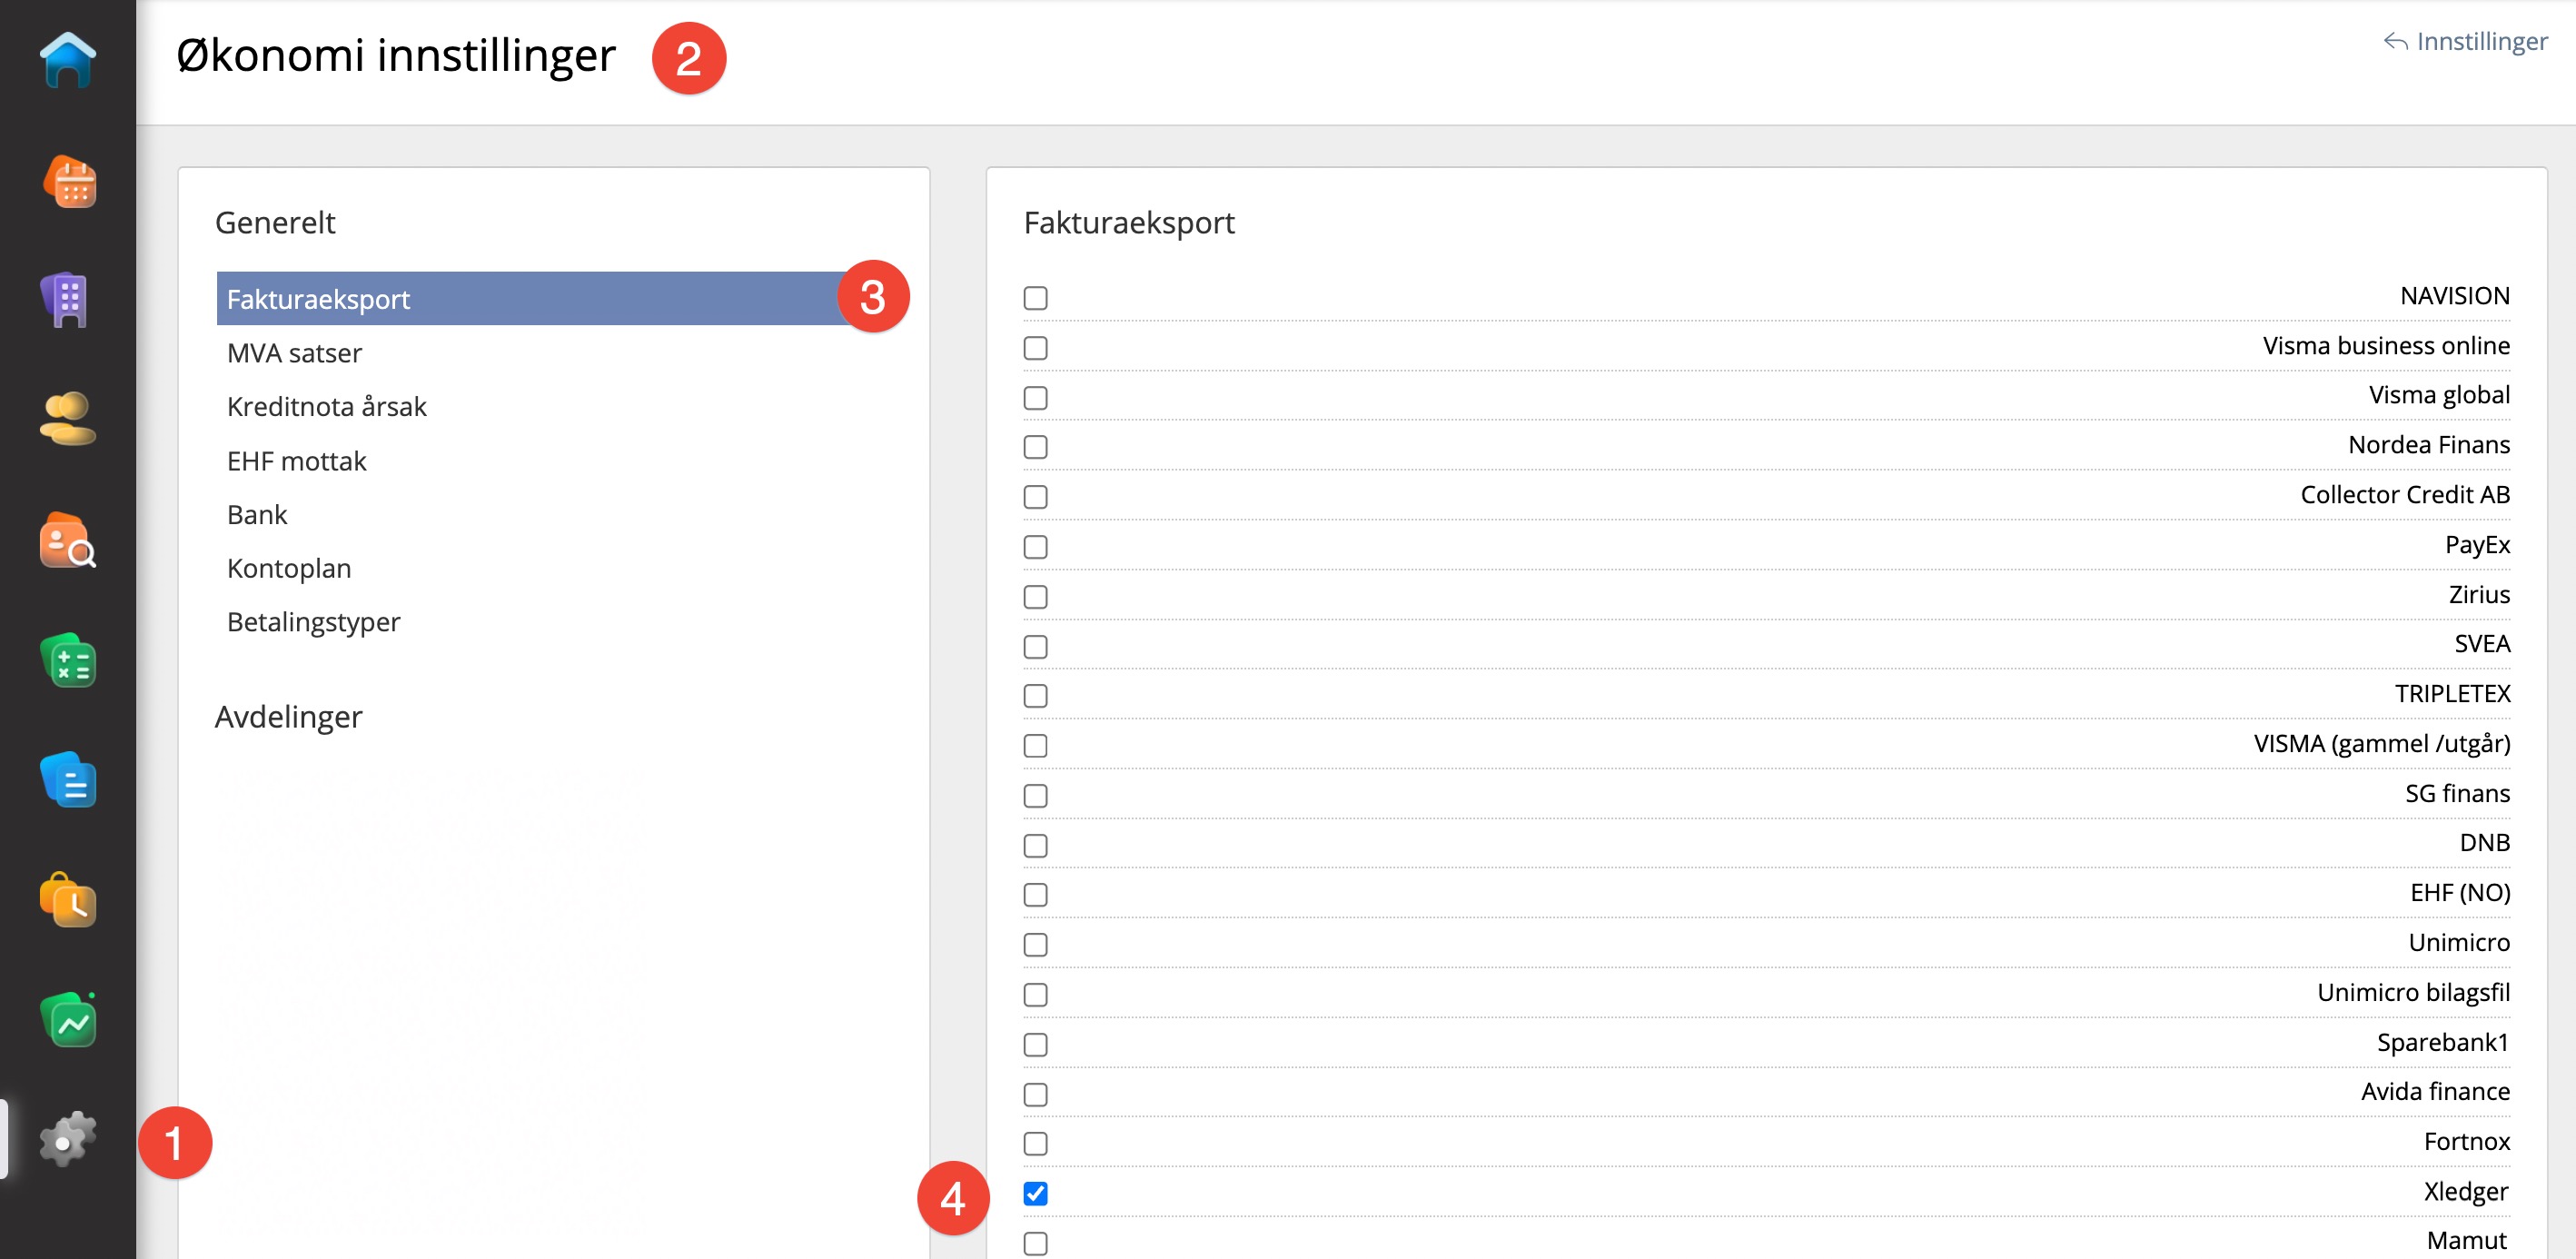
Task: Open Kontoplan in Generelt list
Action: pyautogui.click(x=289, y=568)
